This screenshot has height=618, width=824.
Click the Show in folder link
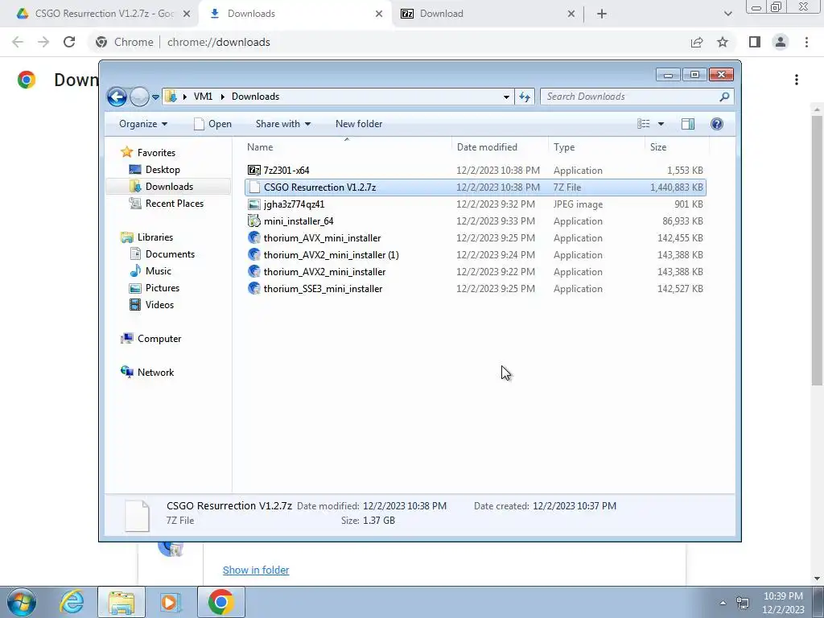pos(256,571)
